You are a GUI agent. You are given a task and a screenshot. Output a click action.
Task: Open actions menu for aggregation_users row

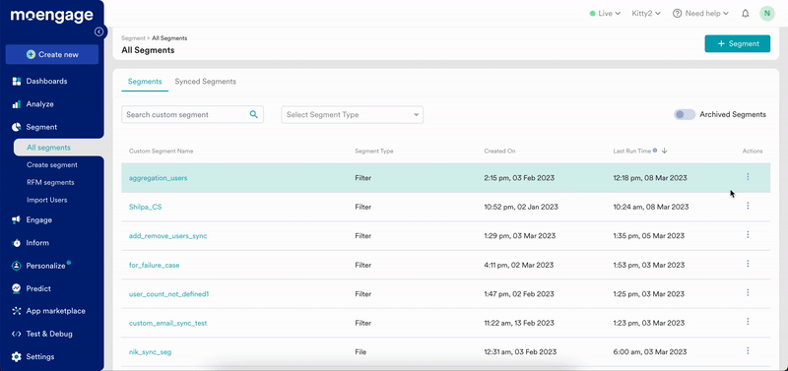[748, 177]
